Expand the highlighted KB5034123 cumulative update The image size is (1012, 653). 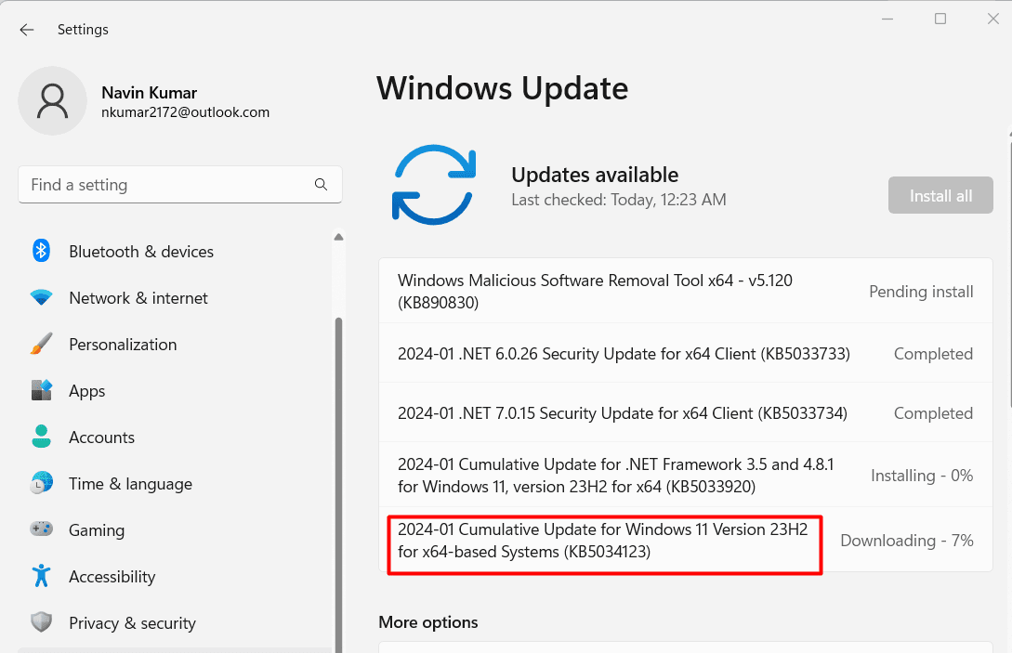coord(604,541)
